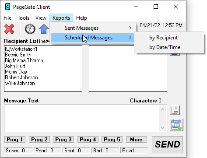The image size is (207, 158).
Task: Click the Prog 2 button
Action: pyautogui.click(x=39, y=140)
